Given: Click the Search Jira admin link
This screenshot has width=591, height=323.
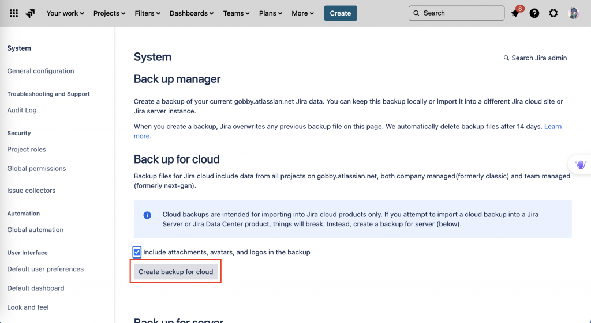Looking at the screenshot, I should pos(535,58).
